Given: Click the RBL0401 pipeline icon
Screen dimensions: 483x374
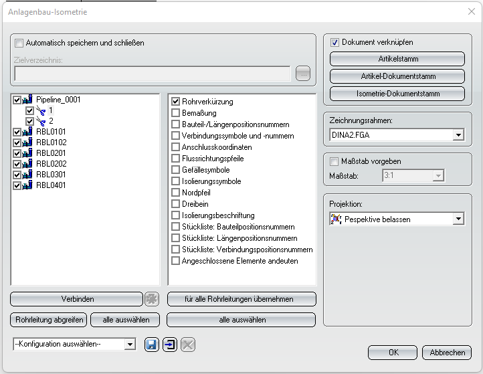Looking at the screenshot, I should (27, 185).
